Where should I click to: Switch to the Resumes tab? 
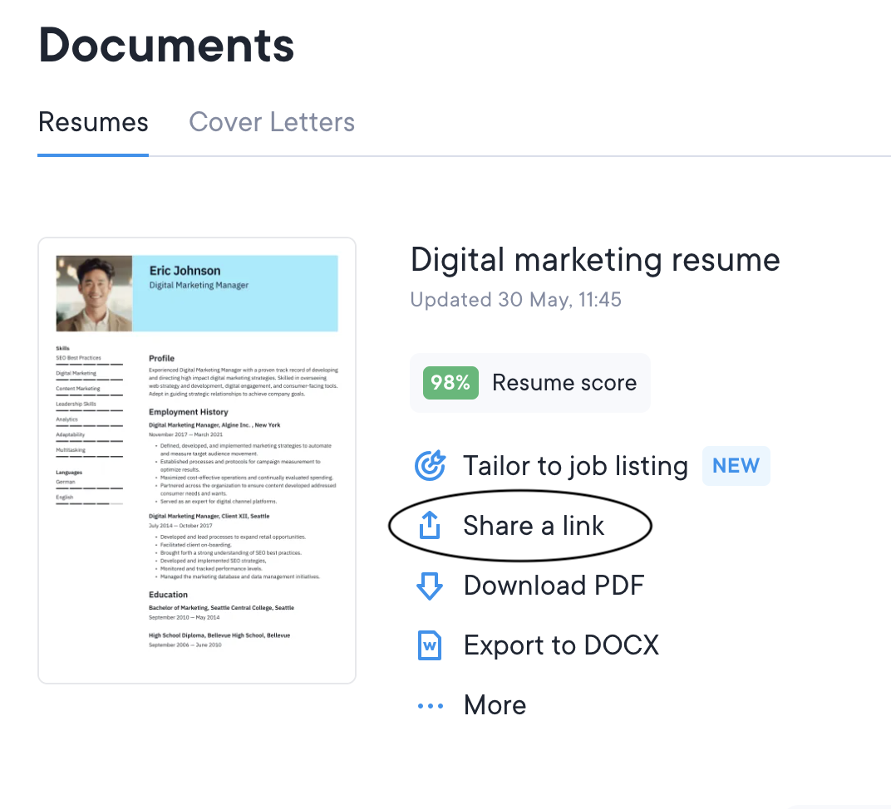point(93,122)
